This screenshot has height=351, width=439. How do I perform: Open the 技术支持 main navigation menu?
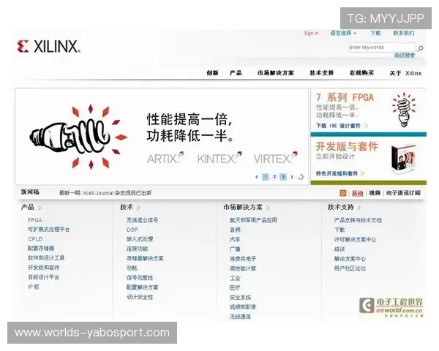[x=321, y=73]
